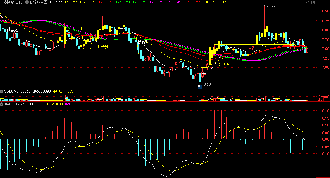Image resolution: width=330 pixels, height=178 pixels.
Task: Click the 0.15 MACD axis label
Action: pos(326,118)
